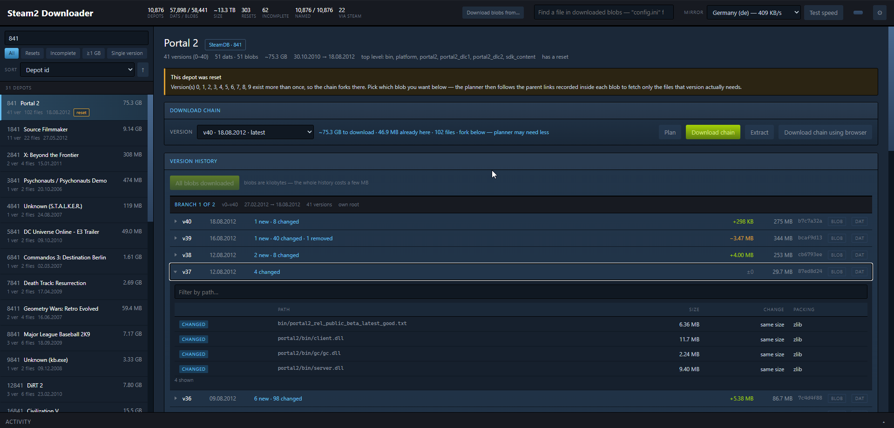This screenshot has width=894, height=428.
Task: Select the Incomplete filter tab
Action: click(63, 53)
